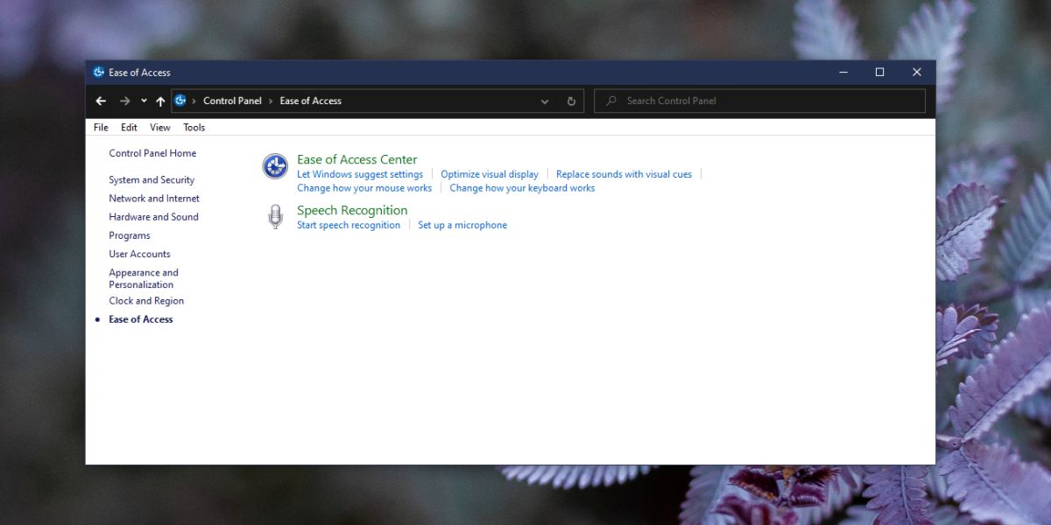Click the back navigation arrow

[100, 101]
